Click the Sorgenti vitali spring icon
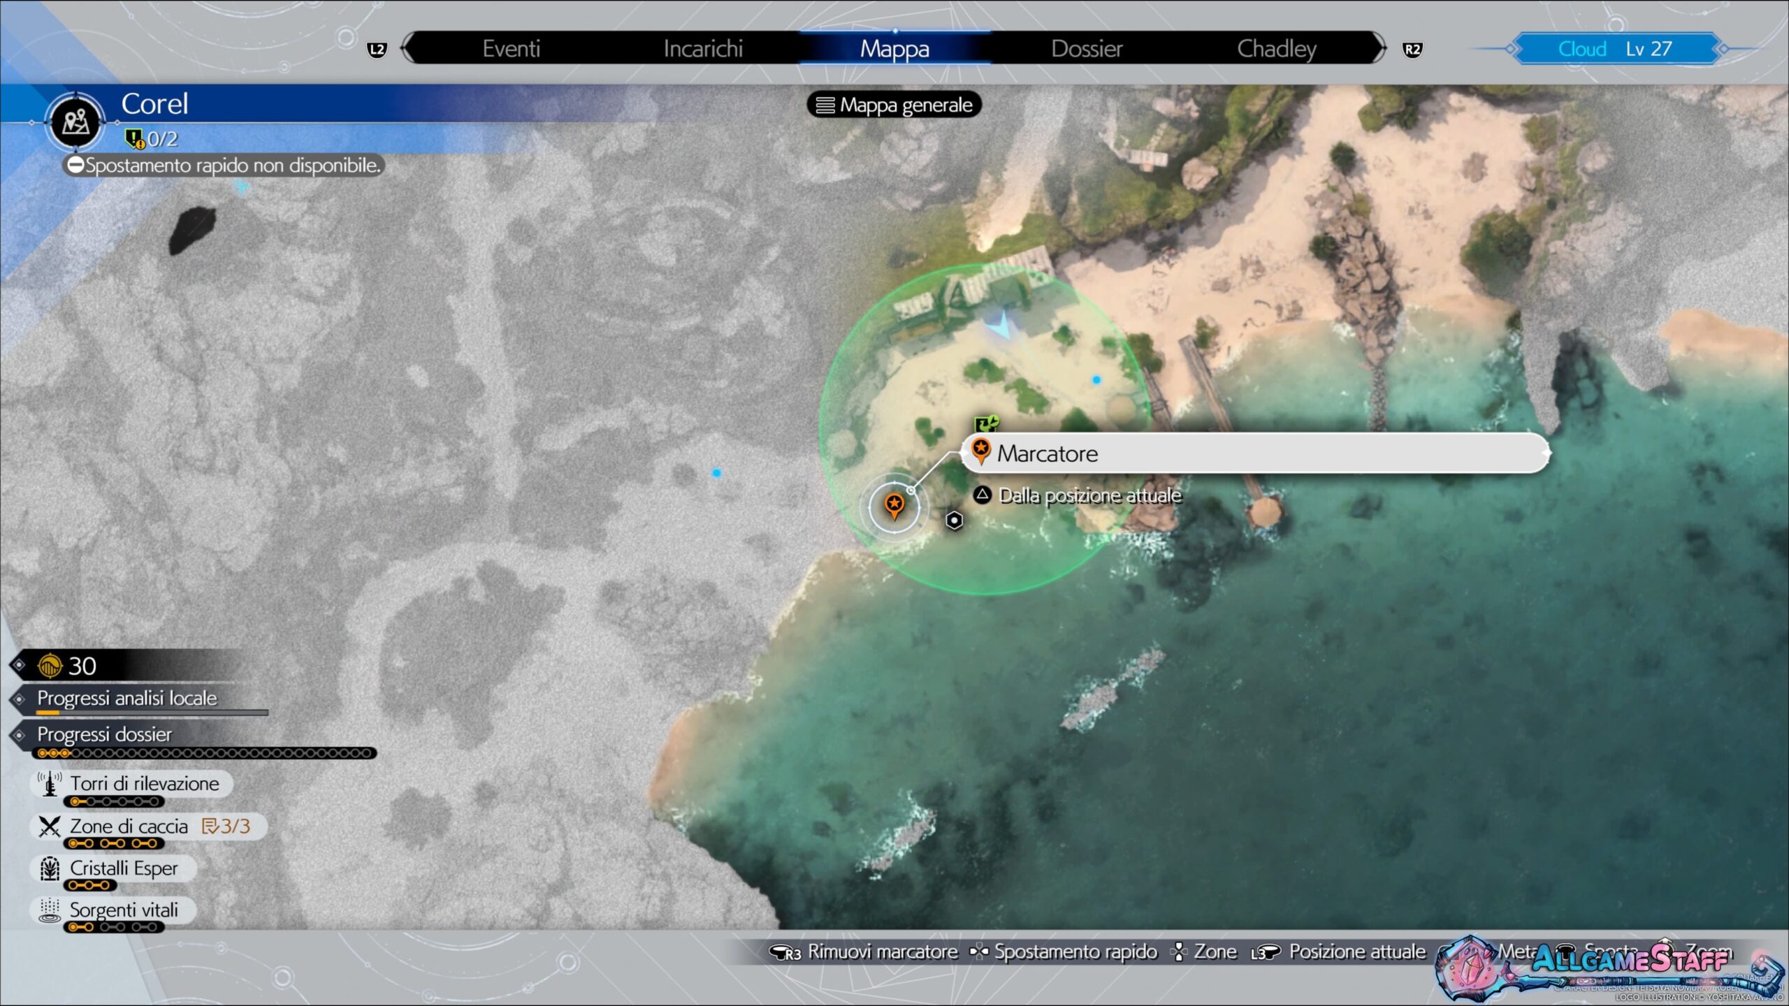The width and height of the screenshot is (1789, 1006). (49, 910)
